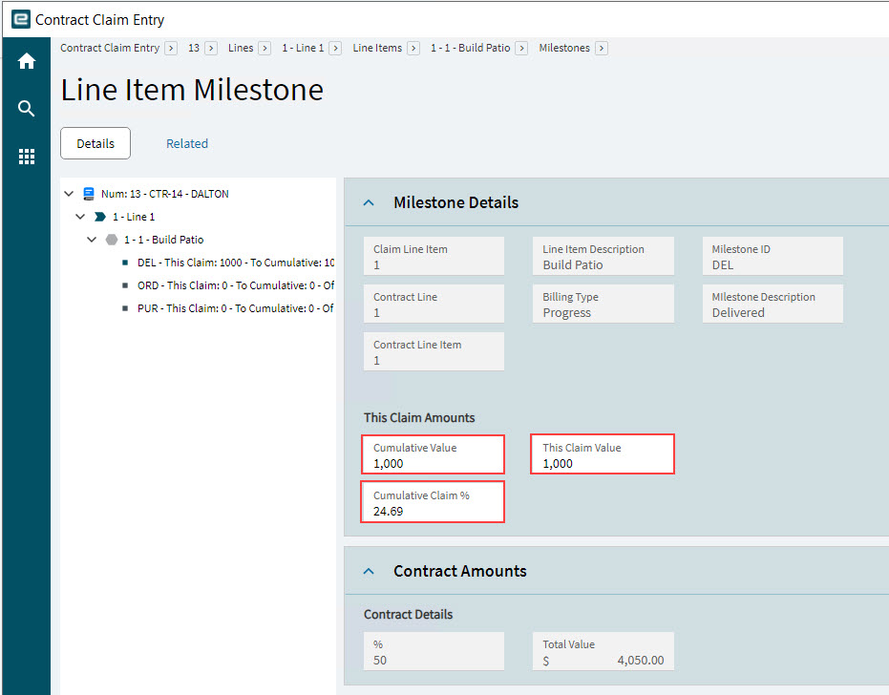The height and width of the screenshot is (695, 889).
Task: Click the contract document icon in tree
Action: click(89, 194)
